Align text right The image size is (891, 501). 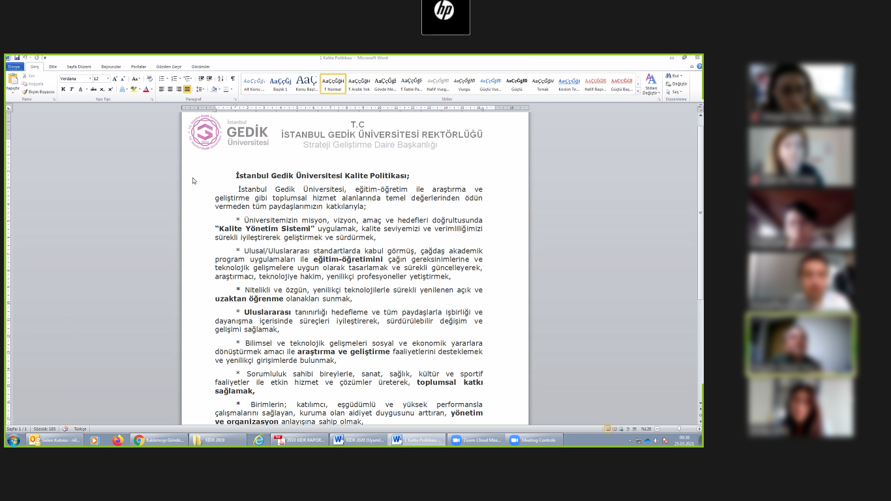coord(179,89)
